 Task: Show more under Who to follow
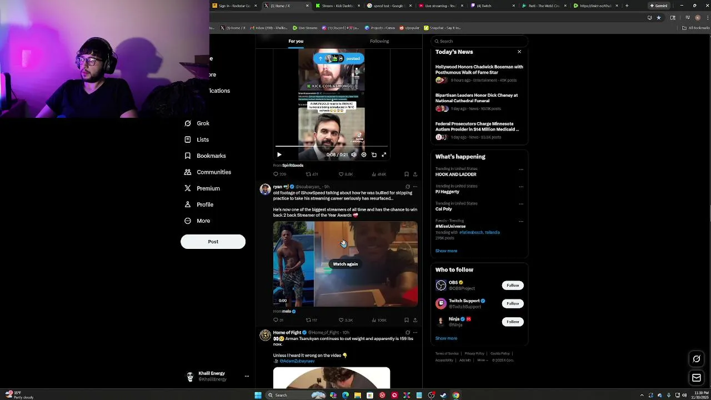[446, 338]
